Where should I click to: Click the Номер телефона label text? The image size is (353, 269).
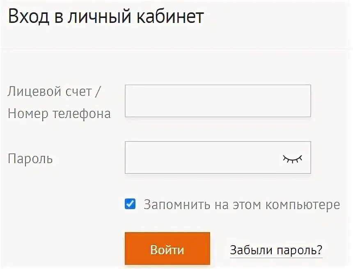59,114
